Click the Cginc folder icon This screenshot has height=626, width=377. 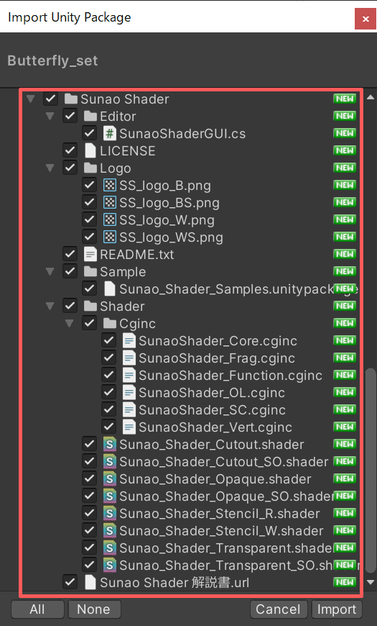[110, 323]
